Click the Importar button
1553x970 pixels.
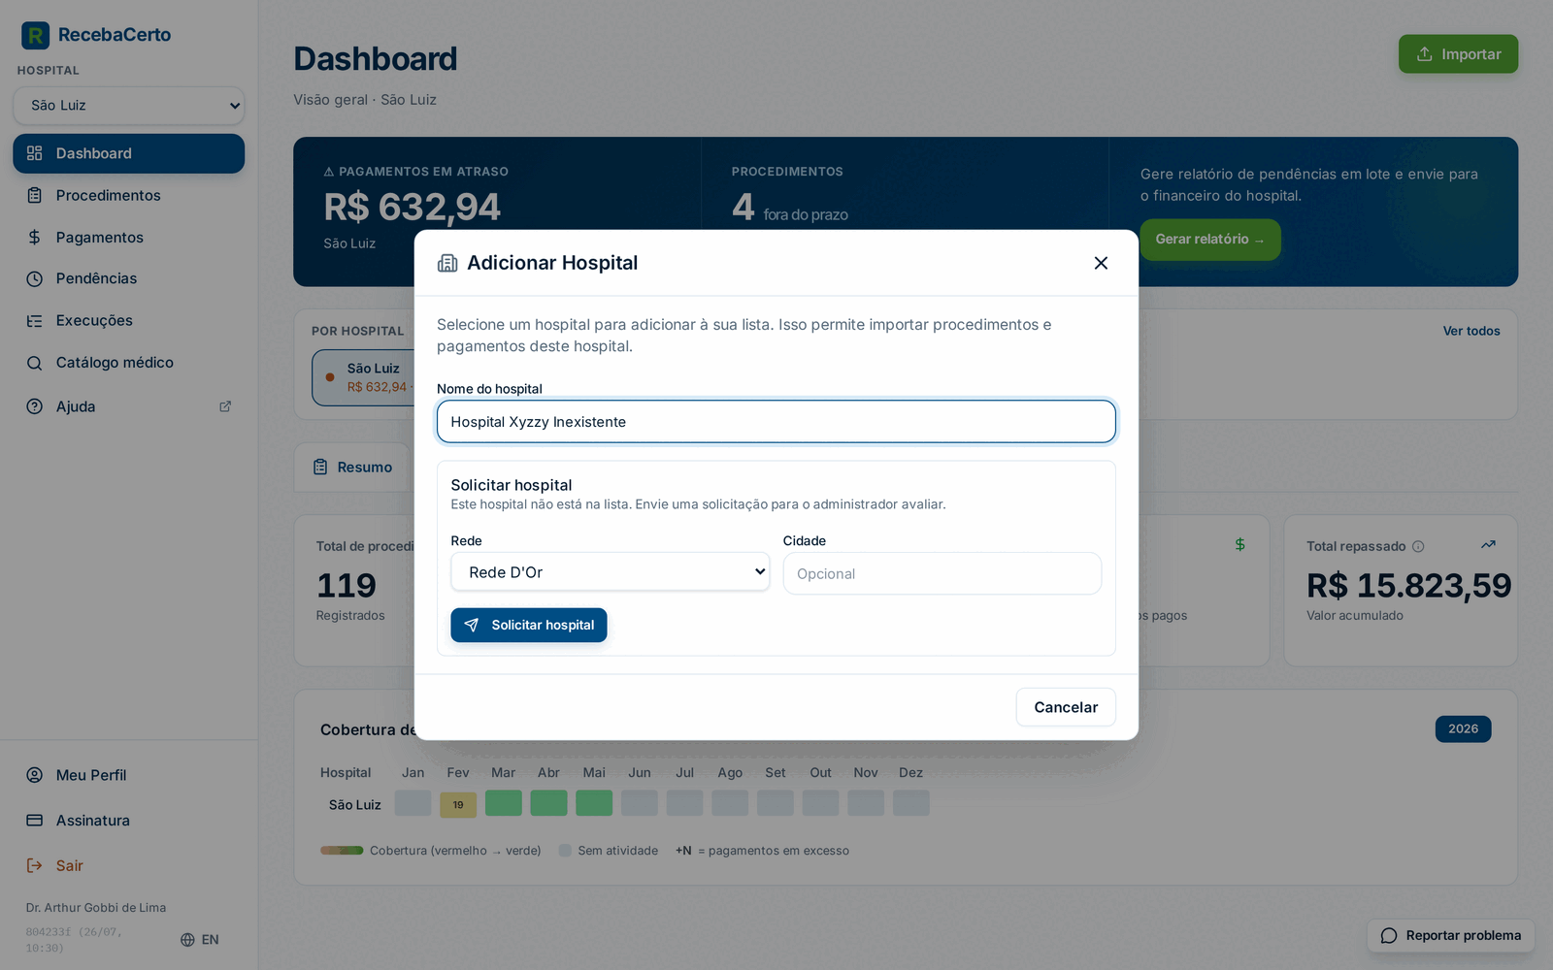tap(1458, 54)
